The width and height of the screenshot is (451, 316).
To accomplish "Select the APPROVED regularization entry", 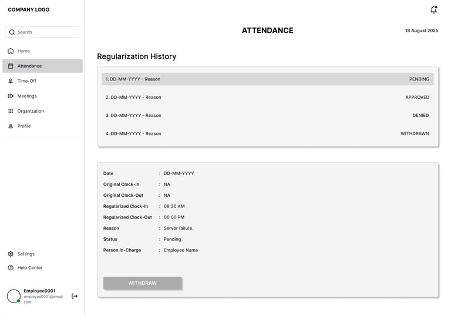I will pyautogui.click(x=267, y=98).
